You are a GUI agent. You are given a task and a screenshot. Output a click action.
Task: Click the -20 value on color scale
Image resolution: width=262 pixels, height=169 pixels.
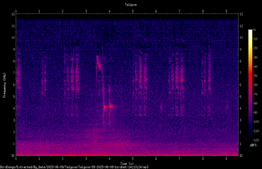[x=255, y=48]
